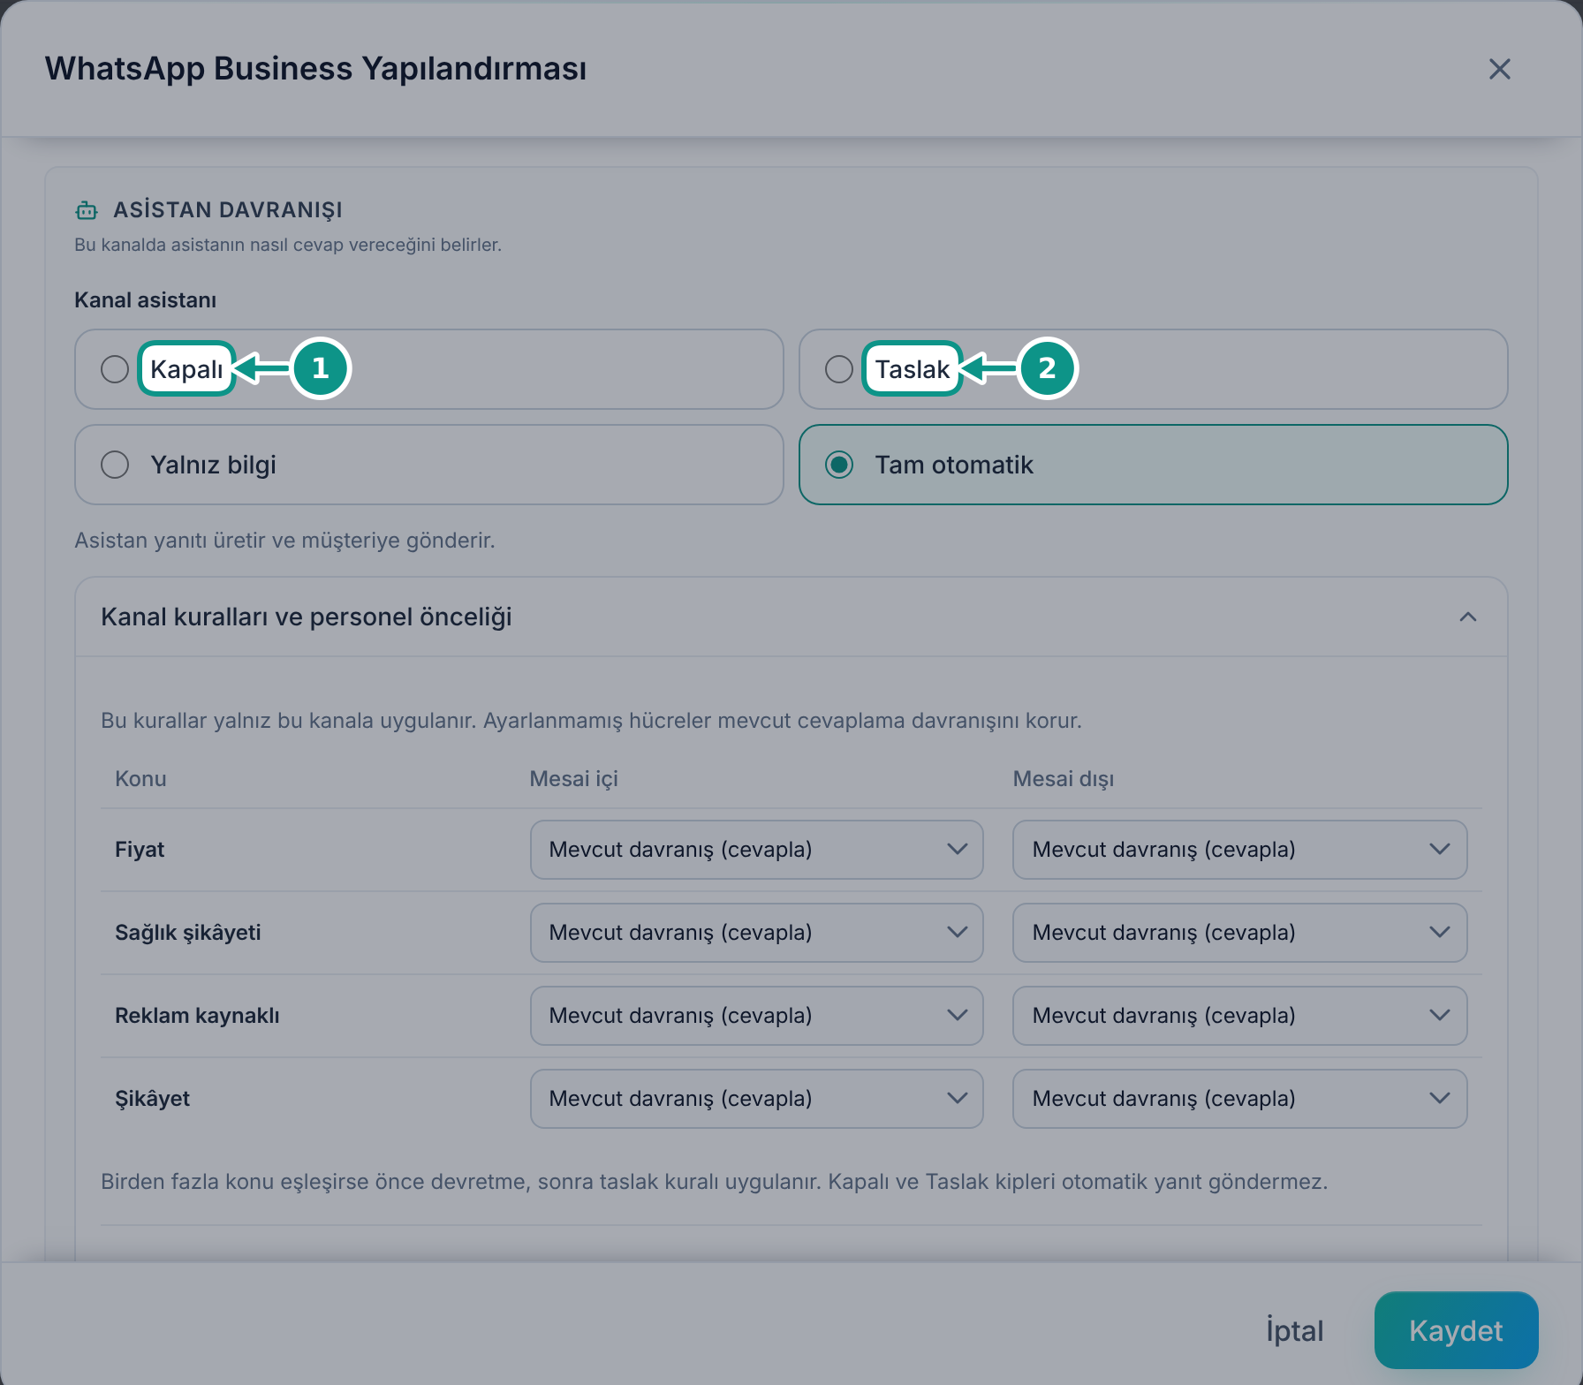This screenshot has height=1385, width=1583.
Task: Click the Konu column header
Action: click(x=140, y=779)
